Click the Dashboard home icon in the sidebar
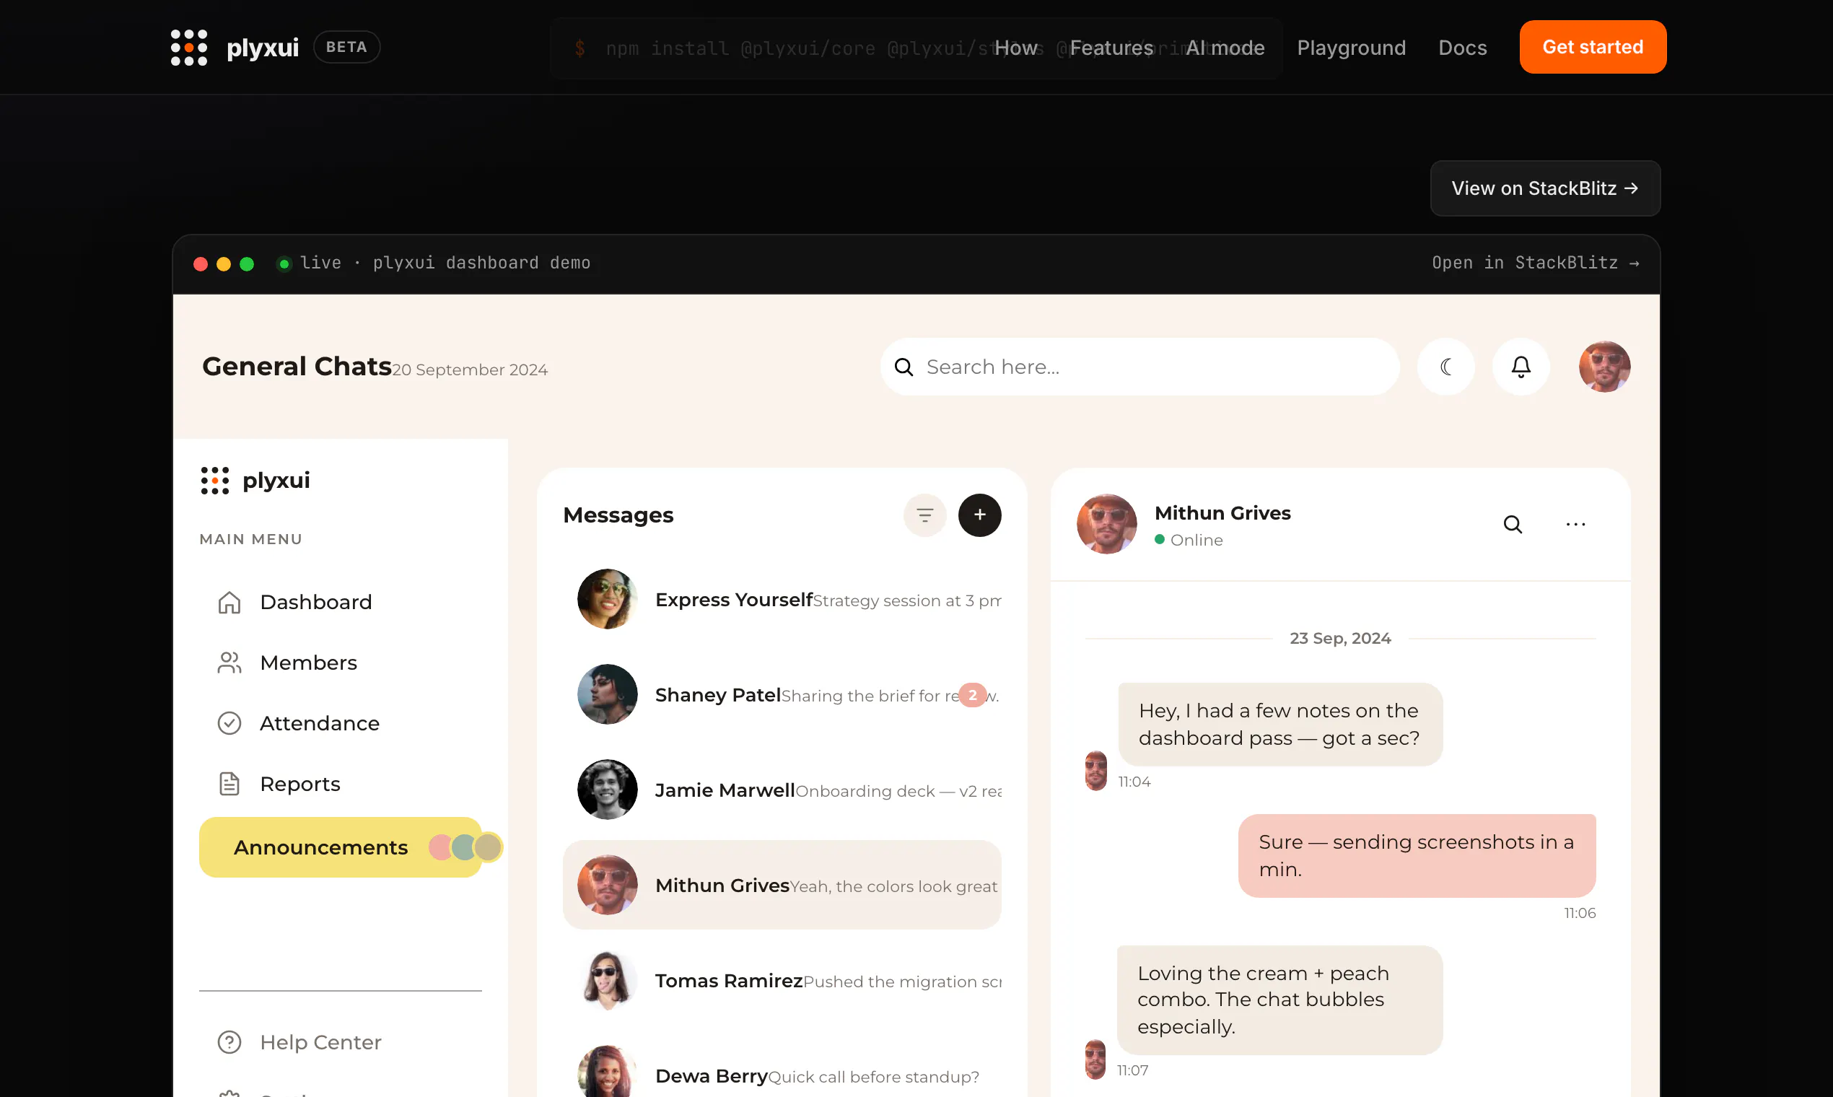 tap(229, 603)
